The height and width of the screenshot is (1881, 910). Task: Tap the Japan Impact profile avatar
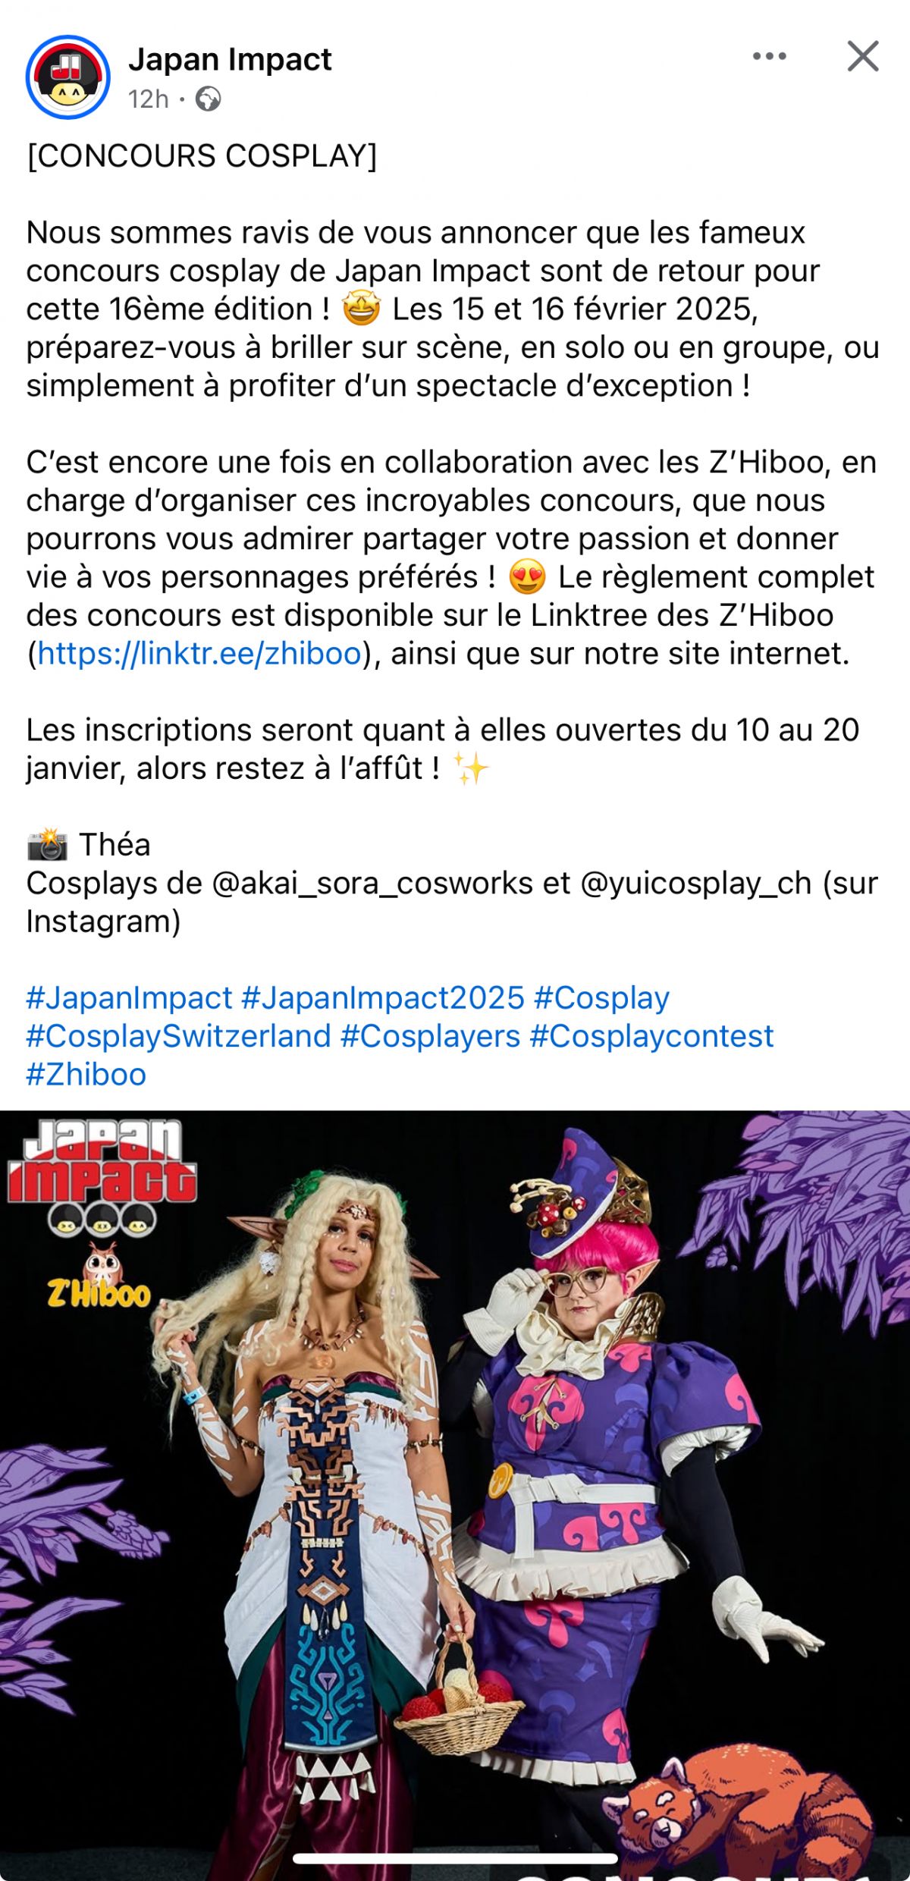(68, 77)
